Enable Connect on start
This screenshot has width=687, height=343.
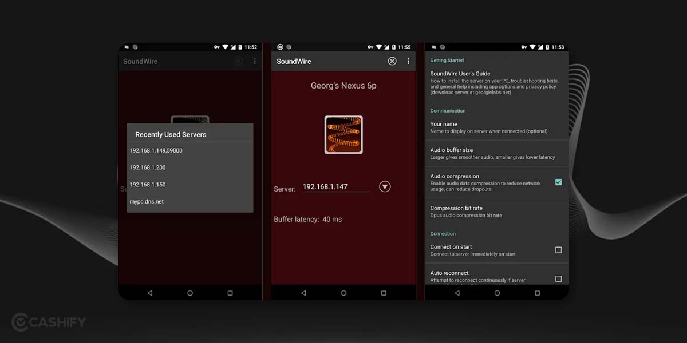[558, 250]
